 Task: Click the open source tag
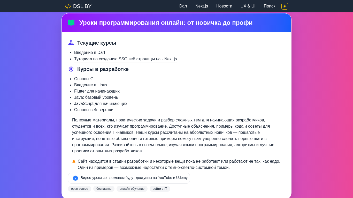pos(80,189)
